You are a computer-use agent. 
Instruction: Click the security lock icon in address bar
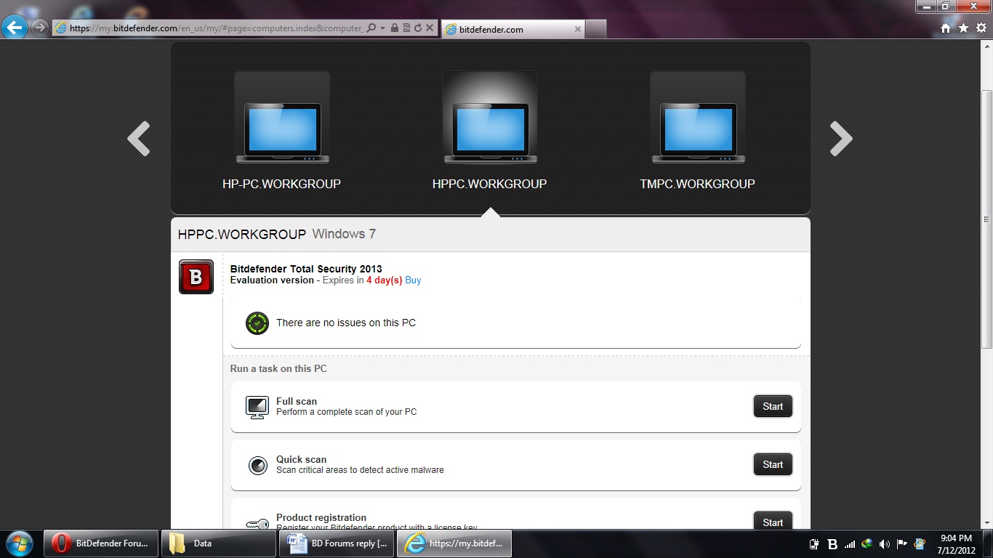(x=394, y=28)
